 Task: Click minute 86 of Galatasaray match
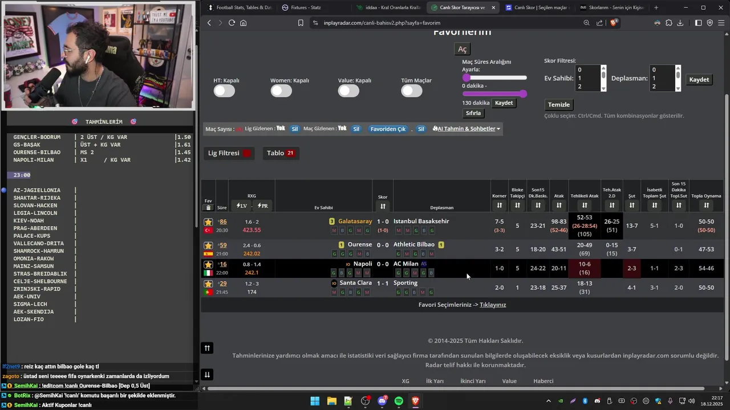tap(223, 222)
